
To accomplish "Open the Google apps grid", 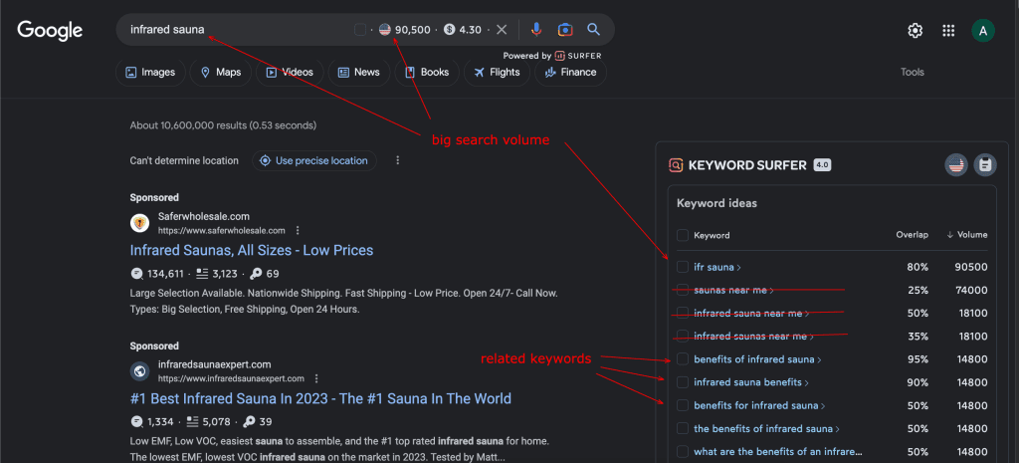I will point(948,31).
